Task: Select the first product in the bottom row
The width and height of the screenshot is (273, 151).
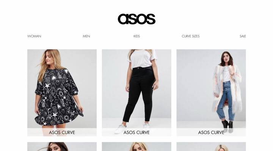Action: tap(62, 147)
